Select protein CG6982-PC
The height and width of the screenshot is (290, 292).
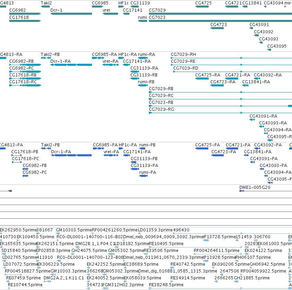(25, 176)
